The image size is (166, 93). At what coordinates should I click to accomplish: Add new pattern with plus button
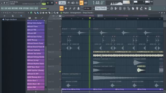[108, 8]
